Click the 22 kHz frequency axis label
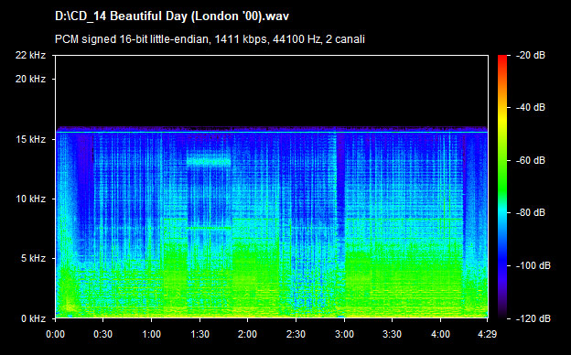The width and height of the screenshot is (571, 355). pyautogui.click(x=30, y=55)
